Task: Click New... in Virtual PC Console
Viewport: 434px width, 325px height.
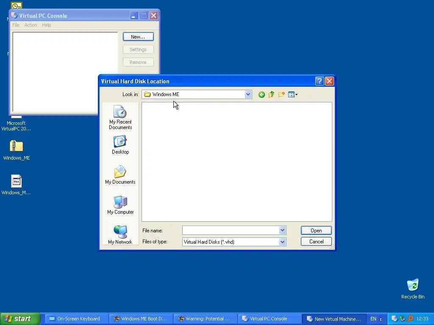Action: 138,37
